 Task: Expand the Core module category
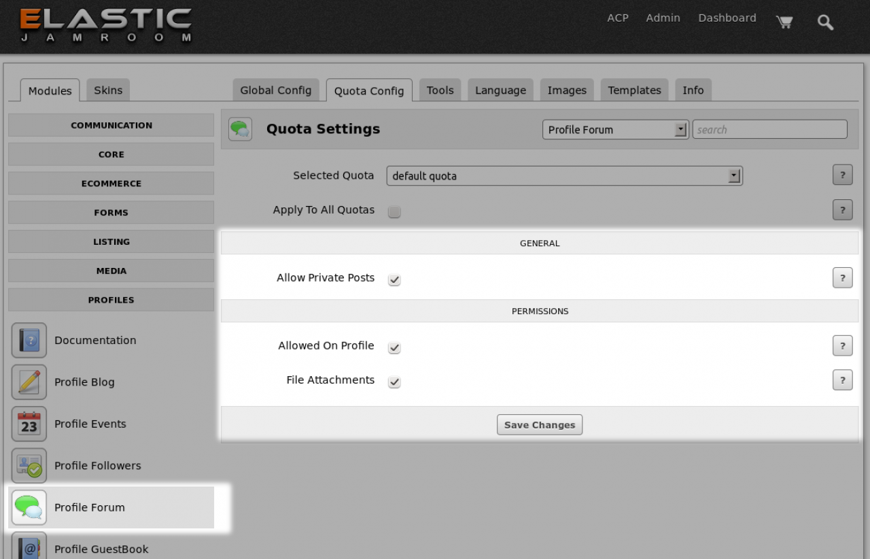(111, 154)
